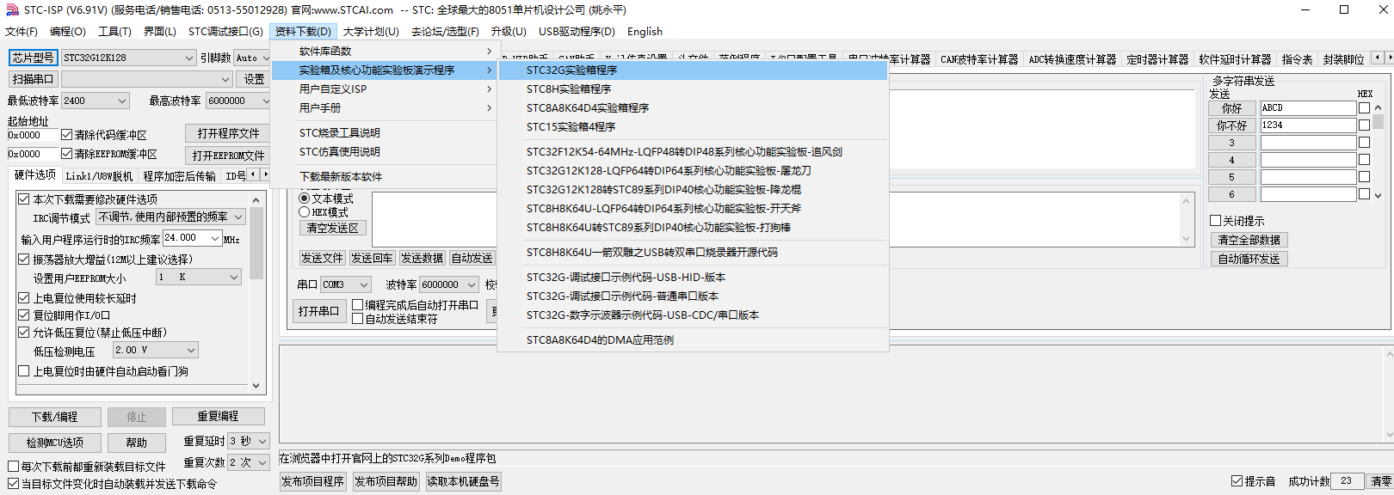Click 下载最新版本软件 menu item
Image resolution: width=1394 pixels, height=495 pixels.
coord(385,177)
